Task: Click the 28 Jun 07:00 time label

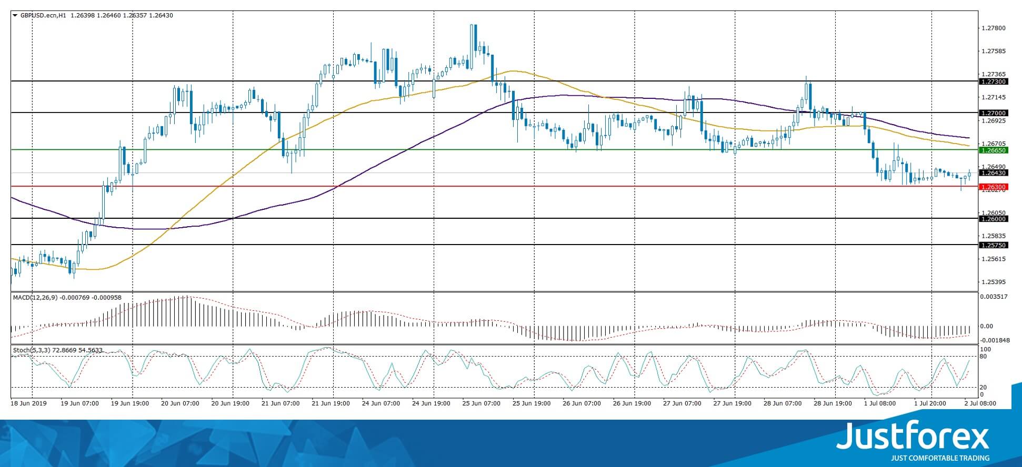Action: (782, 403)
